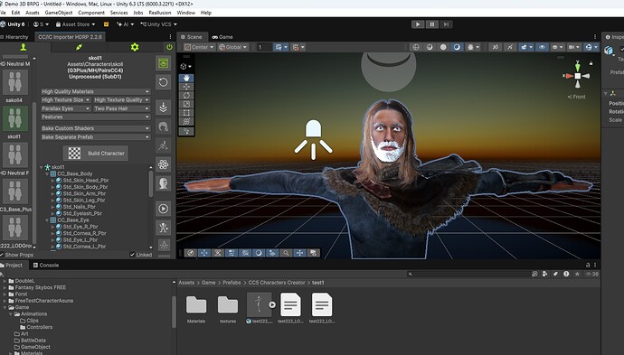This screenshot has width=624, height=355.
Task: Click the green preview-scene icon button
Action: [163, 63]
